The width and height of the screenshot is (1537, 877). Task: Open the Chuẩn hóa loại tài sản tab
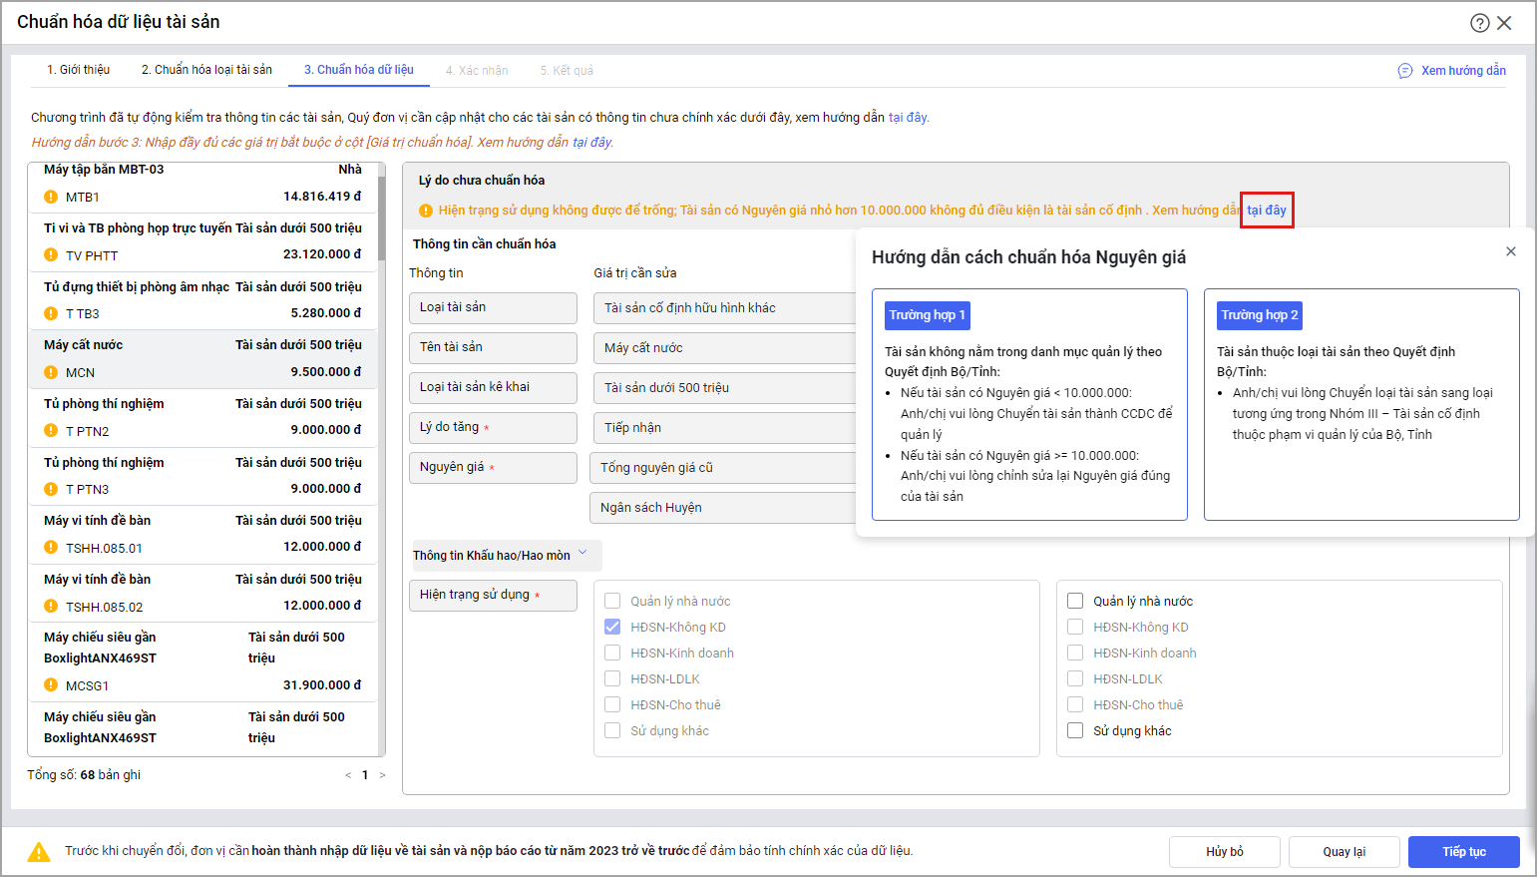[206, 70]
